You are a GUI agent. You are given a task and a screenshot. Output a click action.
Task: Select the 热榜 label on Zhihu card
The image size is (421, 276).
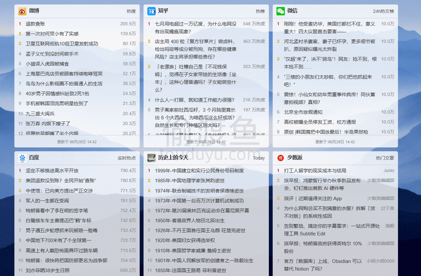pos(260,11)
